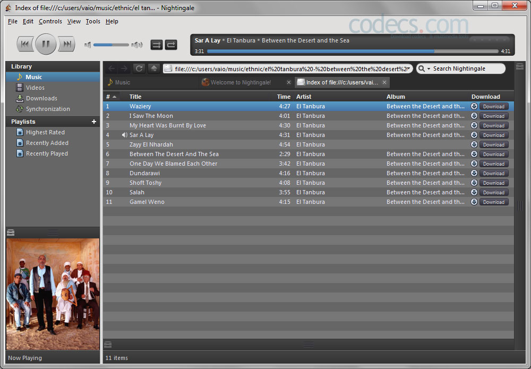Adjust the volume slider
This screenshot has width=531, height=369.
pos(111,45)
